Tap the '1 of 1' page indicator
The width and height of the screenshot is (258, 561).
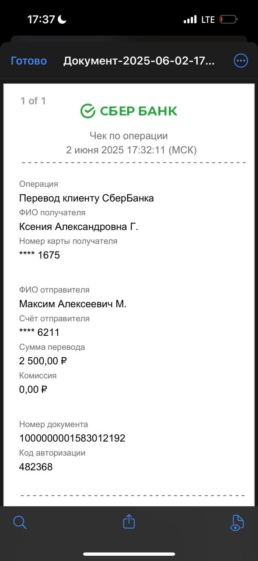(33, 101)
